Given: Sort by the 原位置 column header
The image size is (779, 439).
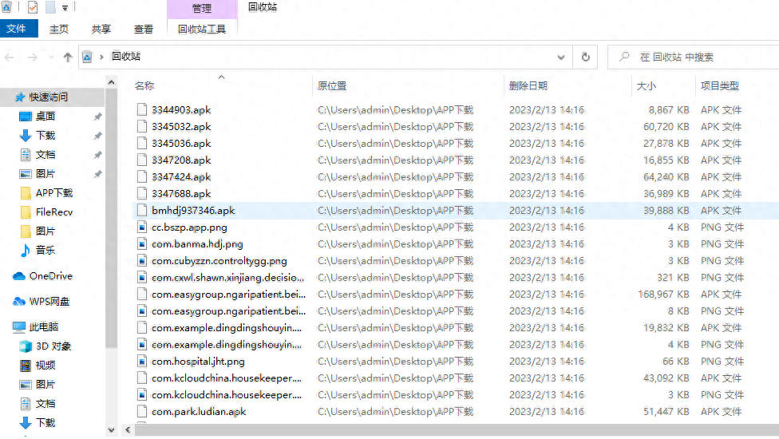Looking at the screenshot, I should [x=332, y=86].
